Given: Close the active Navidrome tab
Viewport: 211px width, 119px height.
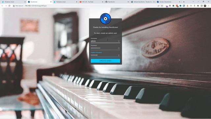Looking at the screenshot, I should pos(51,2).
